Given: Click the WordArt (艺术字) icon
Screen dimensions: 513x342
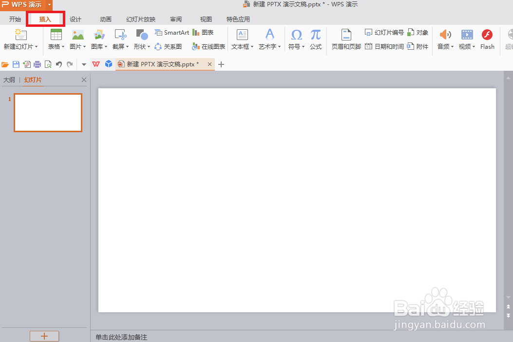Looking at the screenshot, I should point(269,35).
